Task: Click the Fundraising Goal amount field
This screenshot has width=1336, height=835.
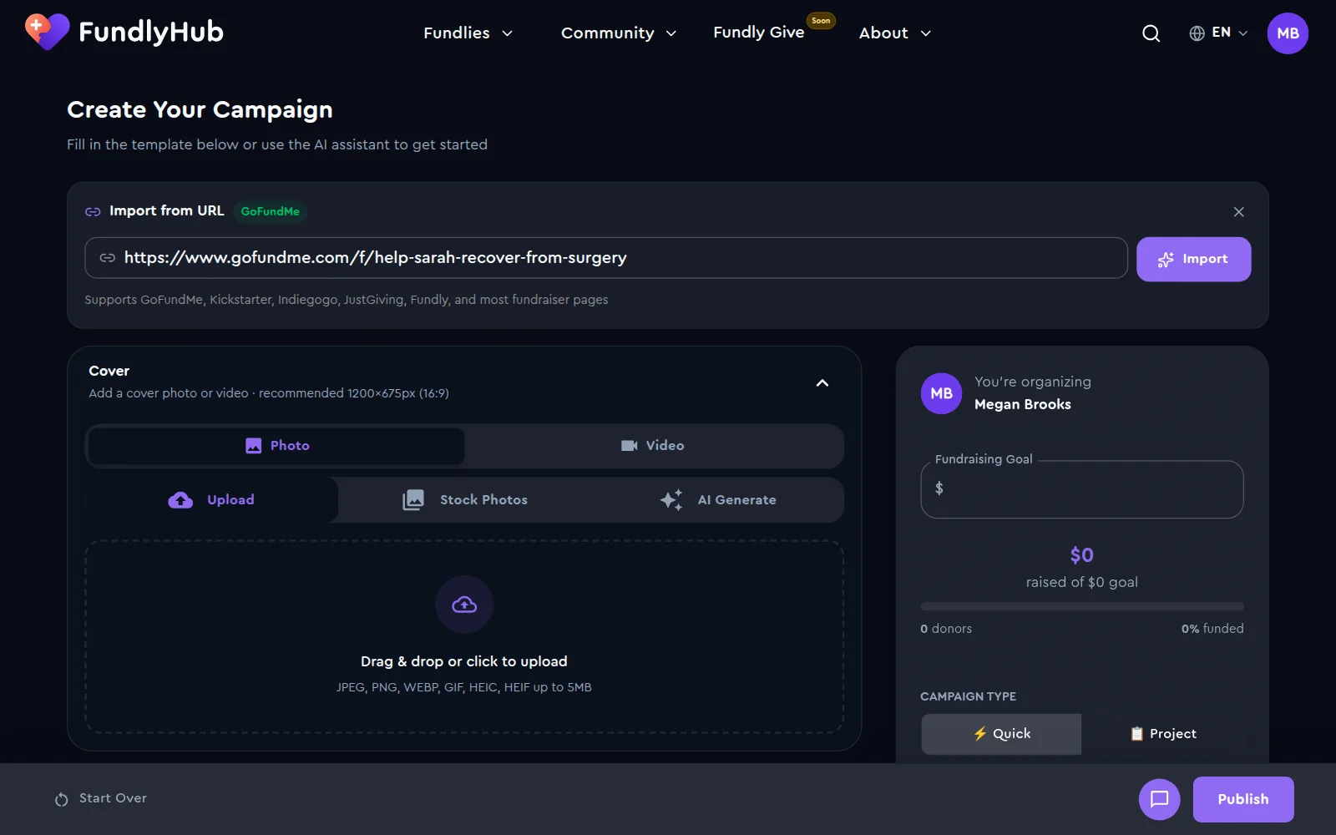Action: (x=1081, y=489)
